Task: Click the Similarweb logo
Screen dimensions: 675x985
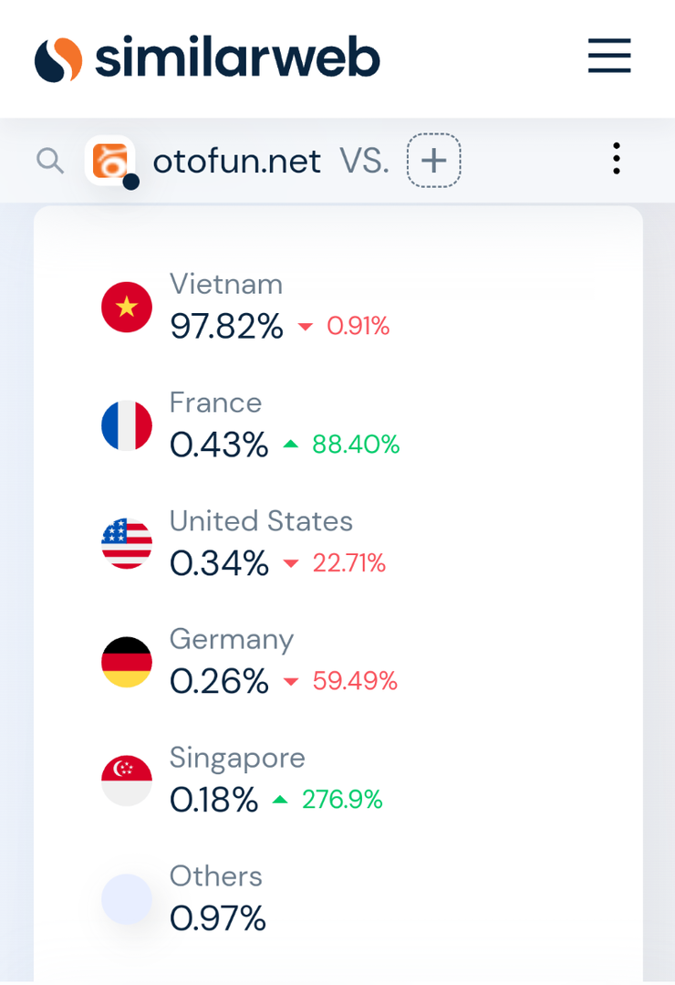Action: click(207, 58)
